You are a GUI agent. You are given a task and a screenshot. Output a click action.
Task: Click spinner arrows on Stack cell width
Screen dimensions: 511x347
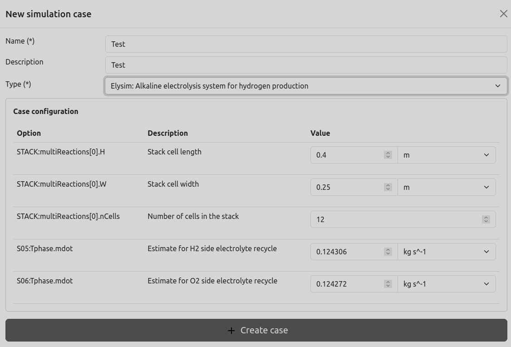point(388,187)
